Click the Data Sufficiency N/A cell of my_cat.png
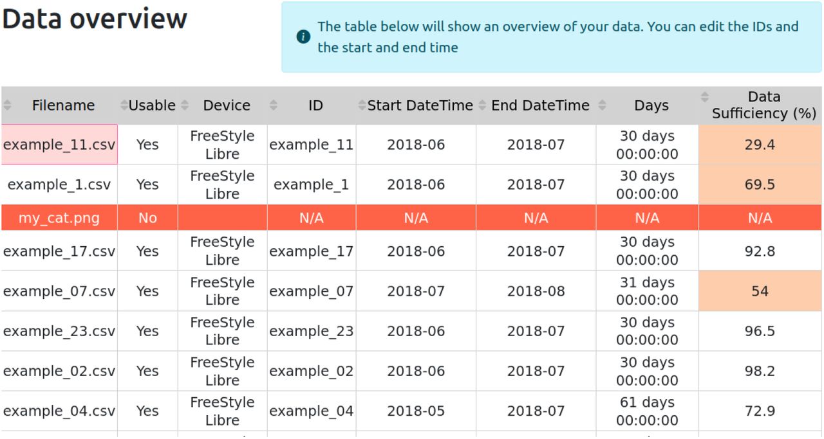 (760, 218)
